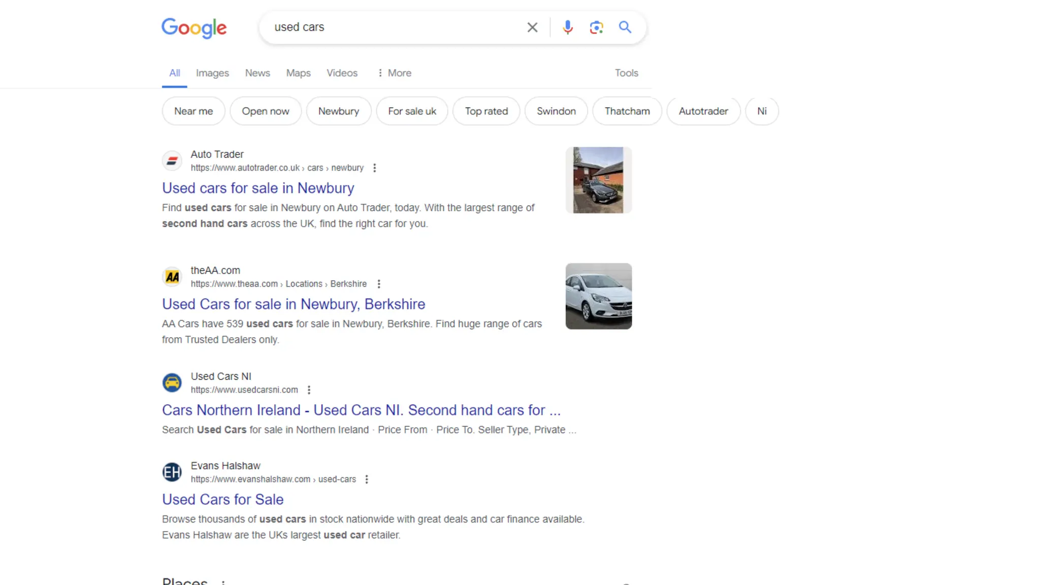
Task: Toggle the Top rated filter chip
Action: point(486,111)
